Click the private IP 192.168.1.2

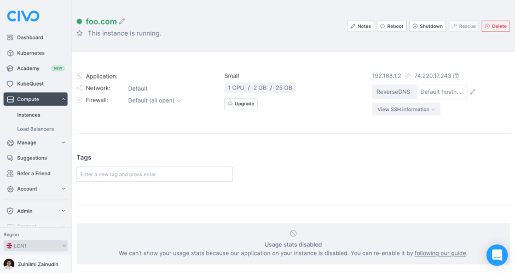point(386,76)
